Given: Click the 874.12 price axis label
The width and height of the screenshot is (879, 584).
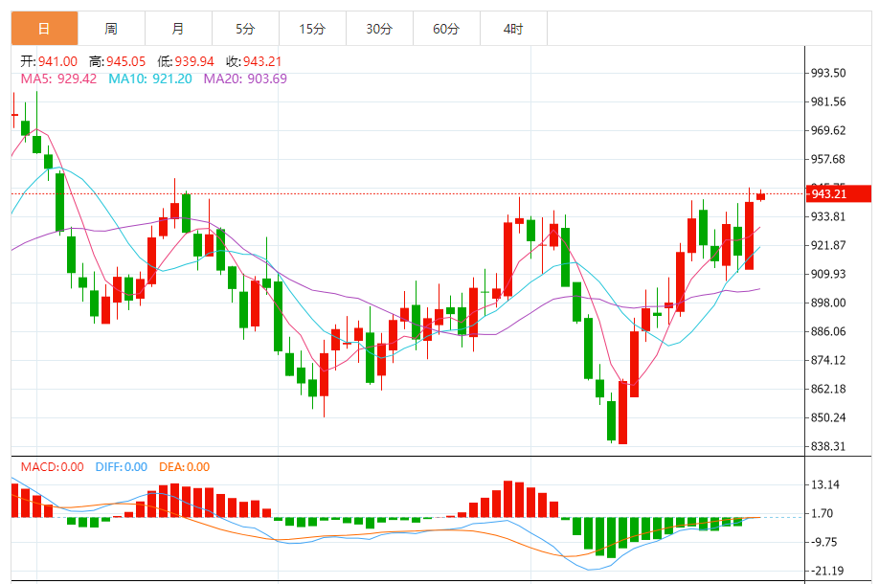Looking at the screenshot, I should pos(828,360).
